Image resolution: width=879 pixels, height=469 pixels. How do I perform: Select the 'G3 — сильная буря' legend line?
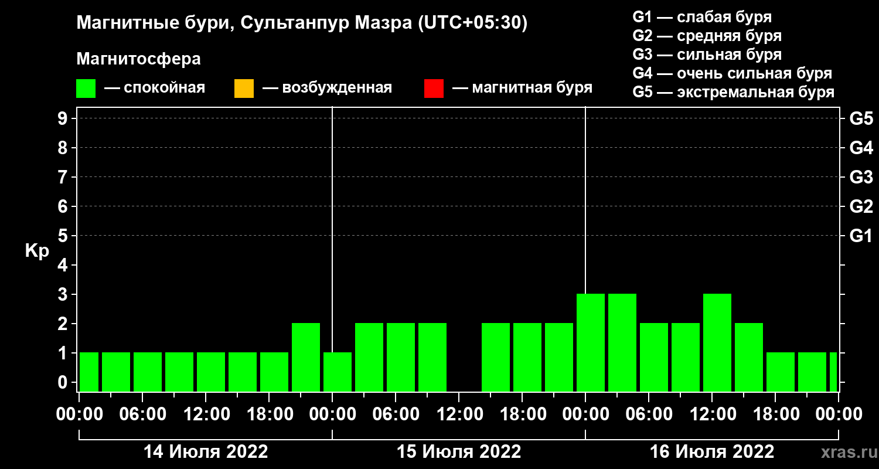point(707,55)
